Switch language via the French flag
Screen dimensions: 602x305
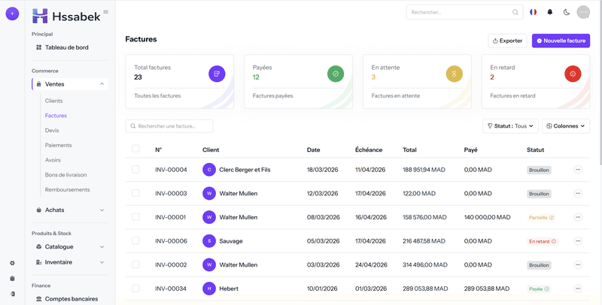tap(534, 12)
